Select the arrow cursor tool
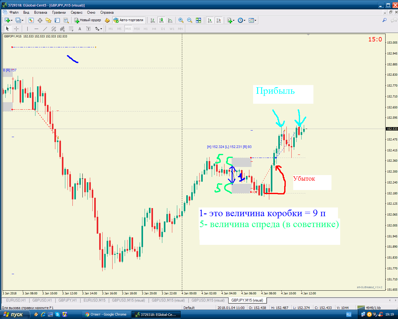This screenshot has width=398, height=319. (x=7, y=29)
